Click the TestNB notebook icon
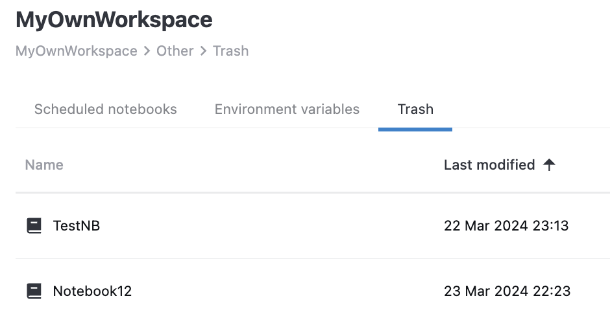This screenshot has width=610, height=316. click(x=34, y=226)
